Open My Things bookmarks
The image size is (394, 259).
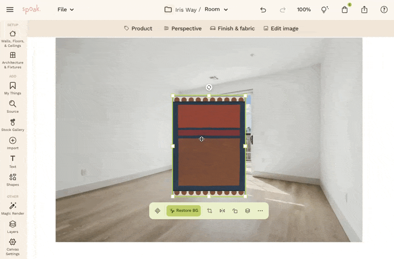tap(13, 89)
